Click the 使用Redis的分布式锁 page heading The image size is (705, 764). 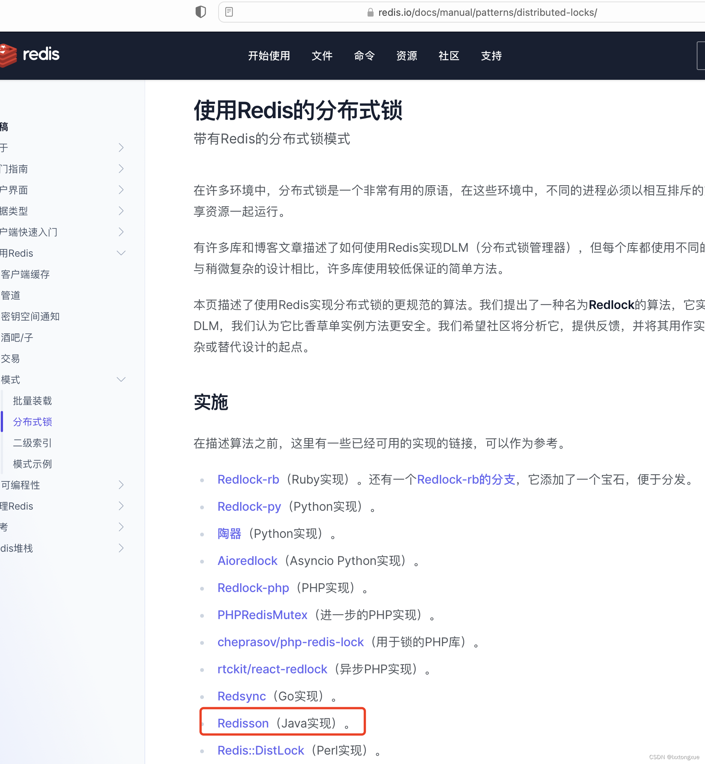(298, 111)
